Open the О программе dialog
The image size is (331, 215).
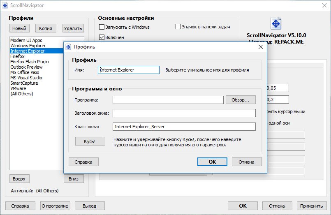coord(55,206)
